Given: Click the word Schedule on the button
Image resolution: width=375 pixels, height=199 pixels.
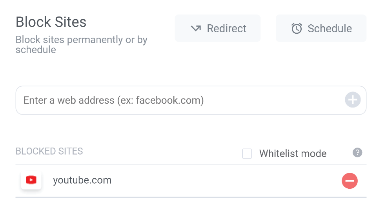Looking at the screenshot, I should click(x=329, y=29).
